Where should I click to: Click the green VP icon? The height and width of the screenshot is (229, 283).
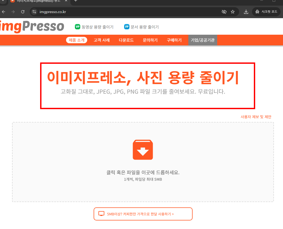[77, 27]
